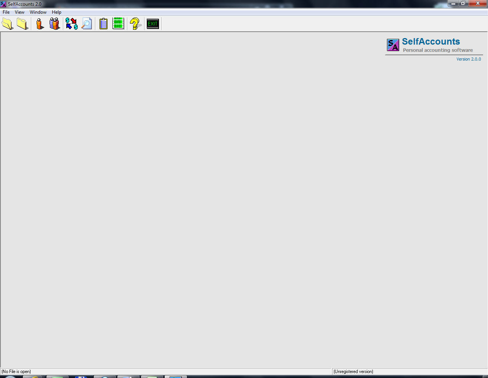This screenshot has height=378, width=488.
Task: Click the clipboard report icon
Action: pos(103,23)
